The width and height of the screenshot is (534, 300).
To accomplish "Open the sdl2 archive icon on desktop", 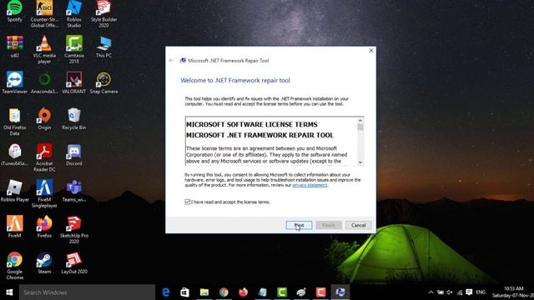I will pos(15,47).
